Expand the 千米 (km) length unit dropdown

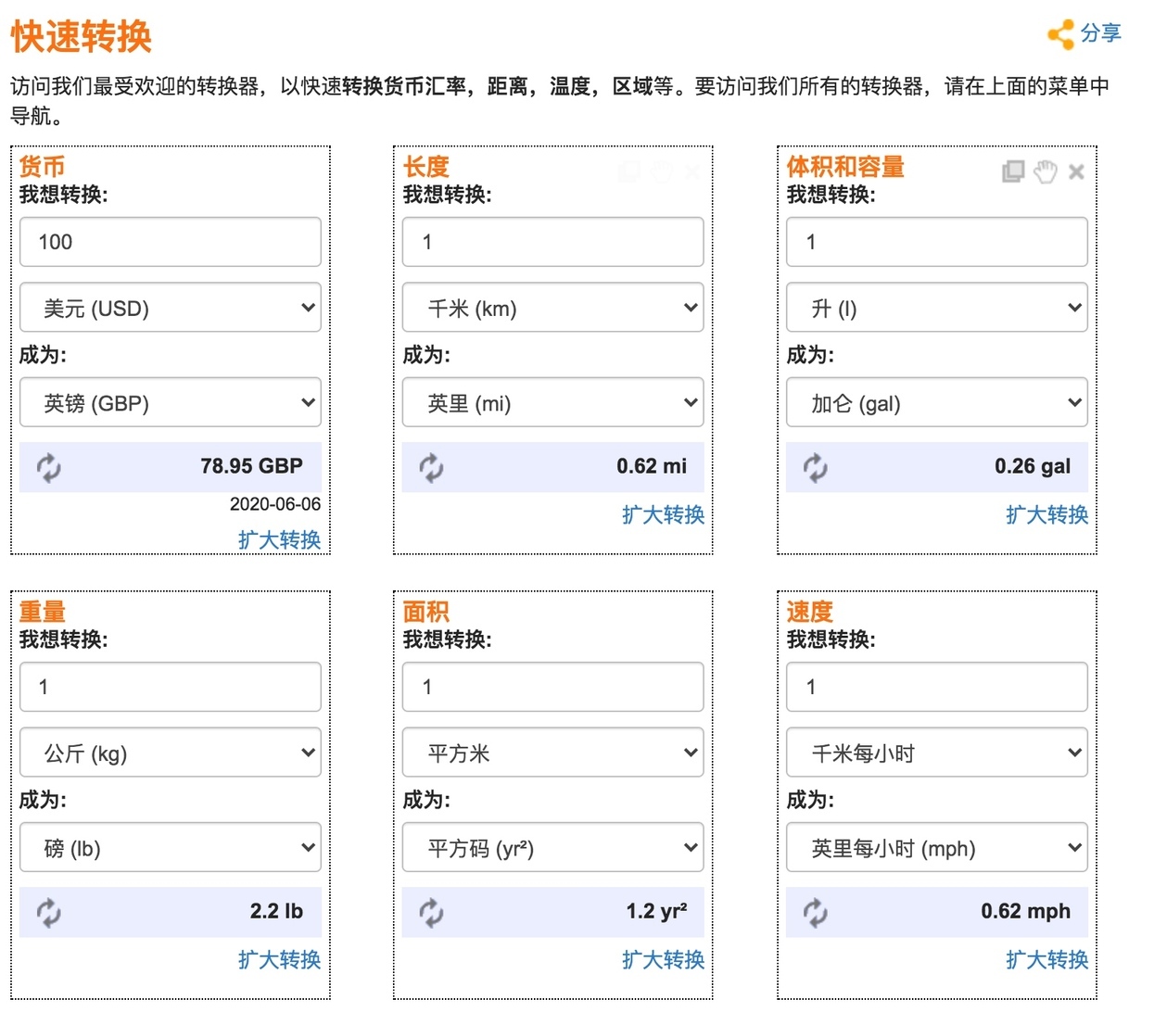click(553, 308)
